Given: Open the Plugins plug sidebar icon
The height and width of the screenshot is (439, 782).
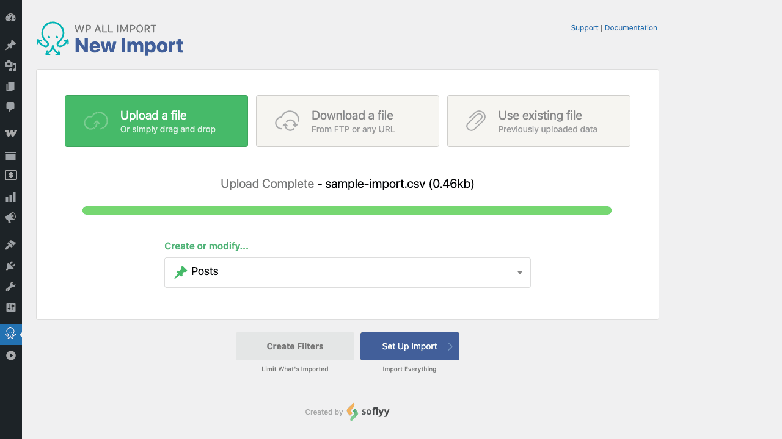Looking at the screenshot, I should click(x=10, y=265).
